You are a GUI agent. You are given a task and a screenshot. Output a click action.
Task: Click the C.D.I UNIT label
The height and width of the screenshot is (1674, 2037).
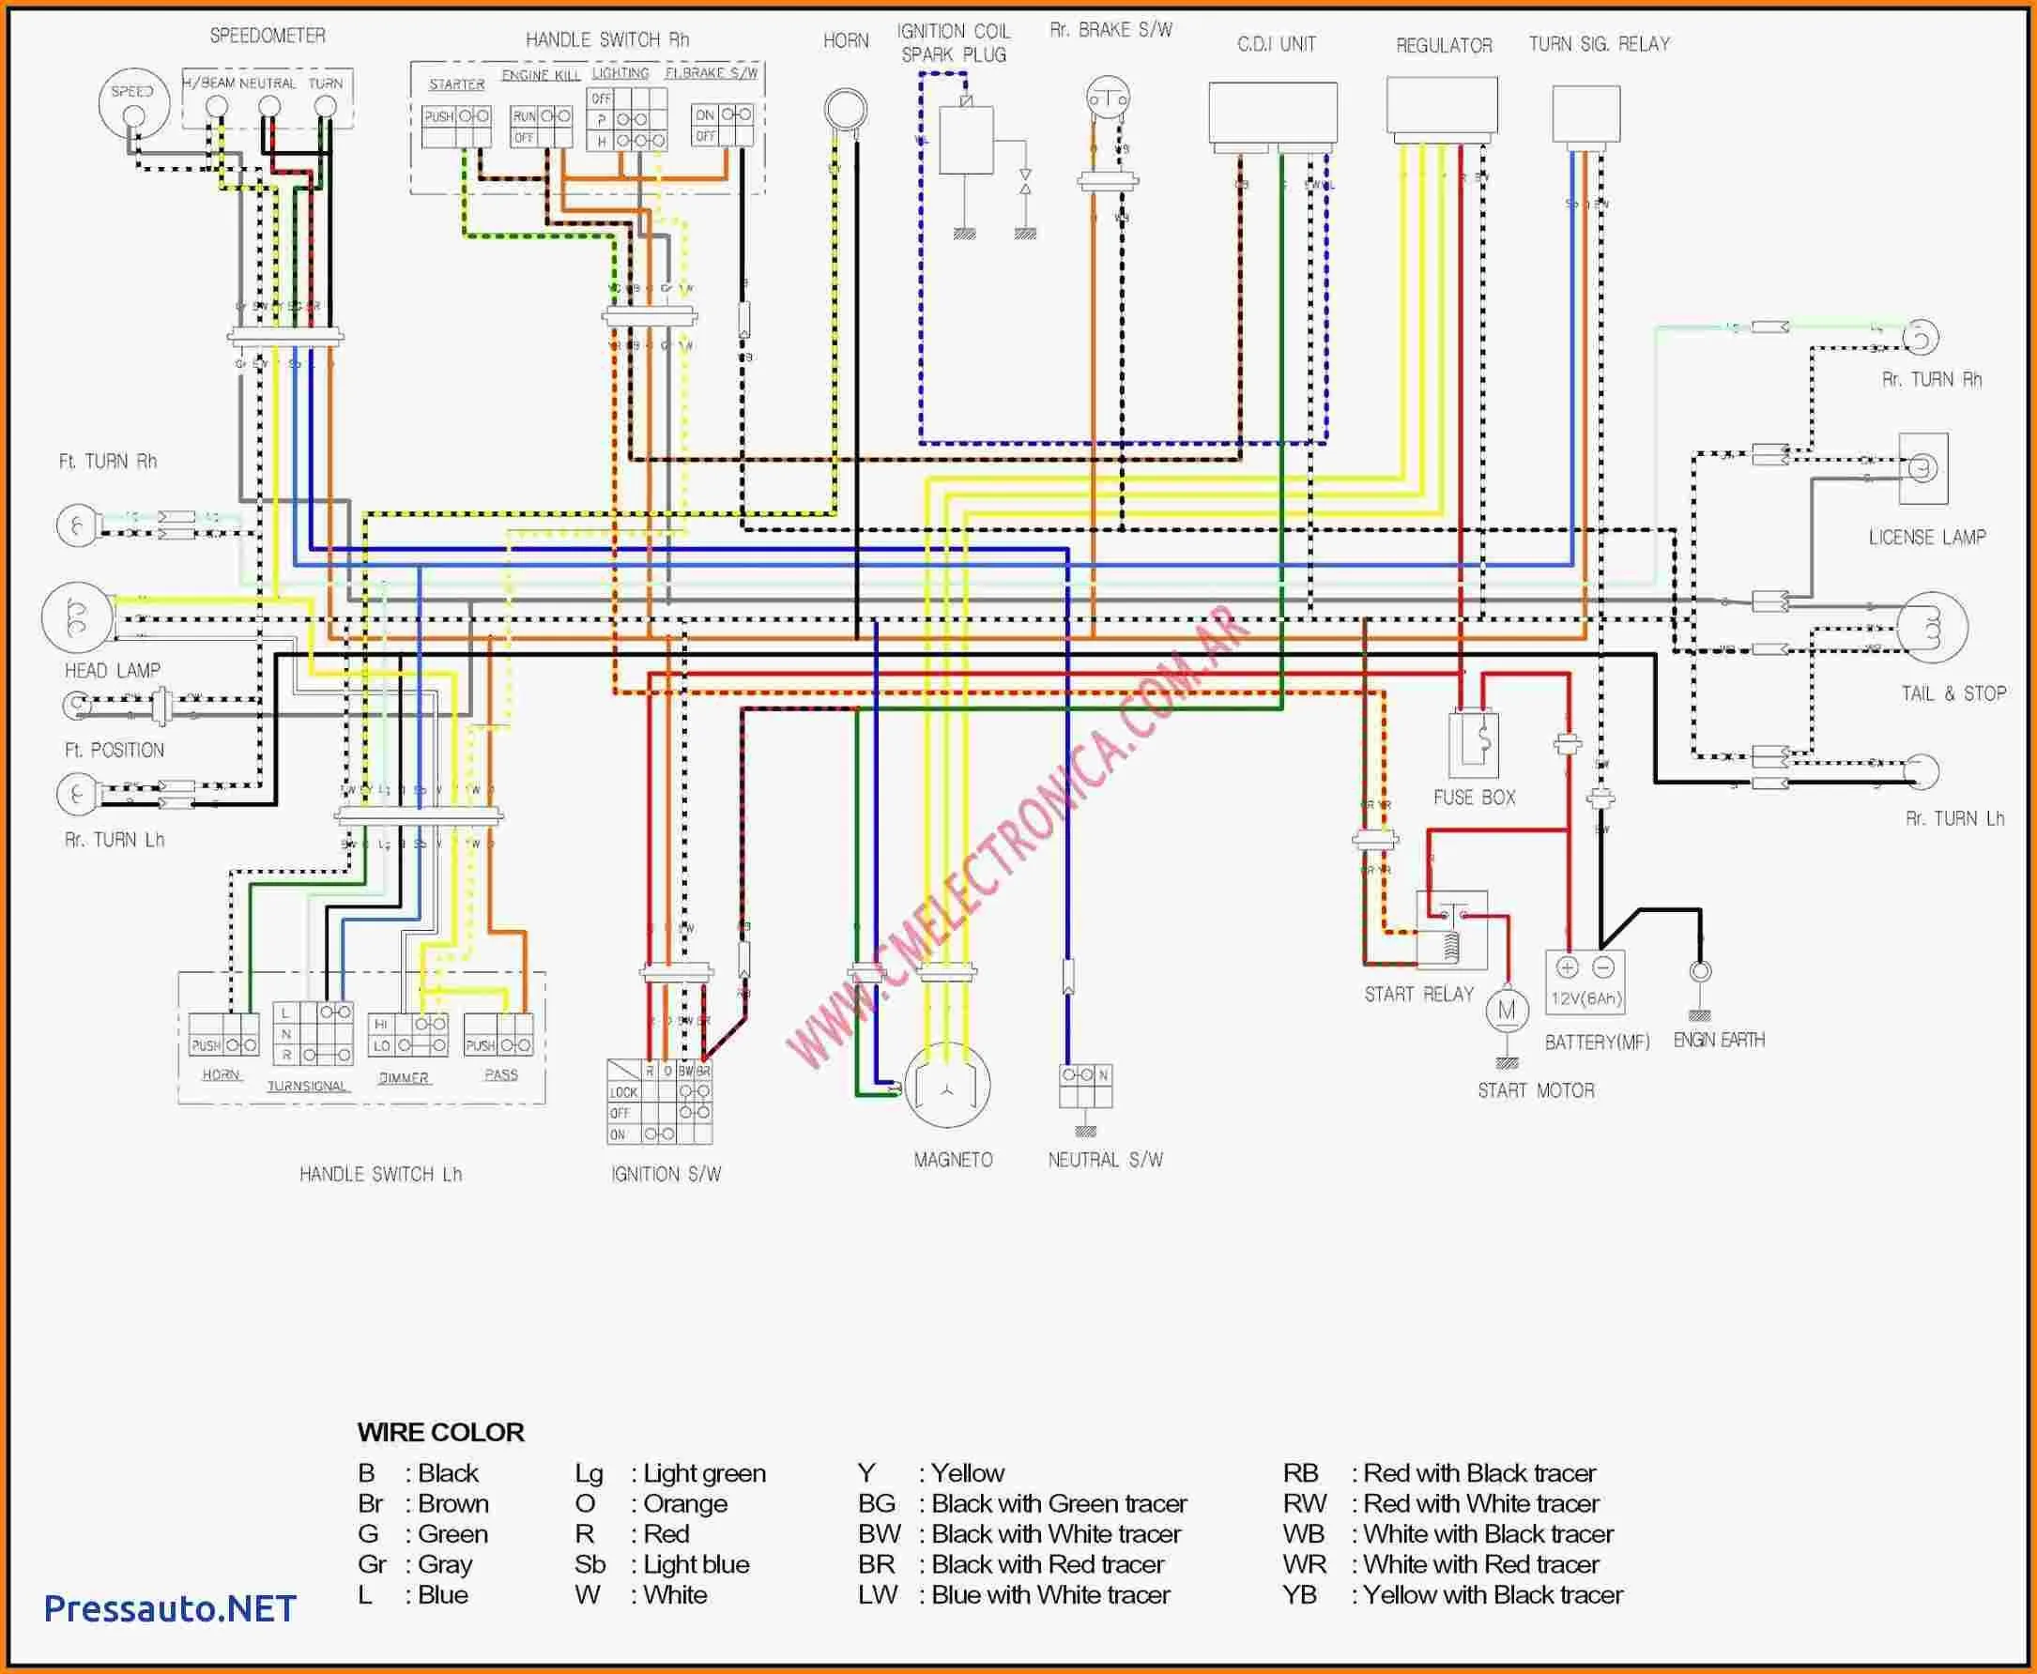1277,44
